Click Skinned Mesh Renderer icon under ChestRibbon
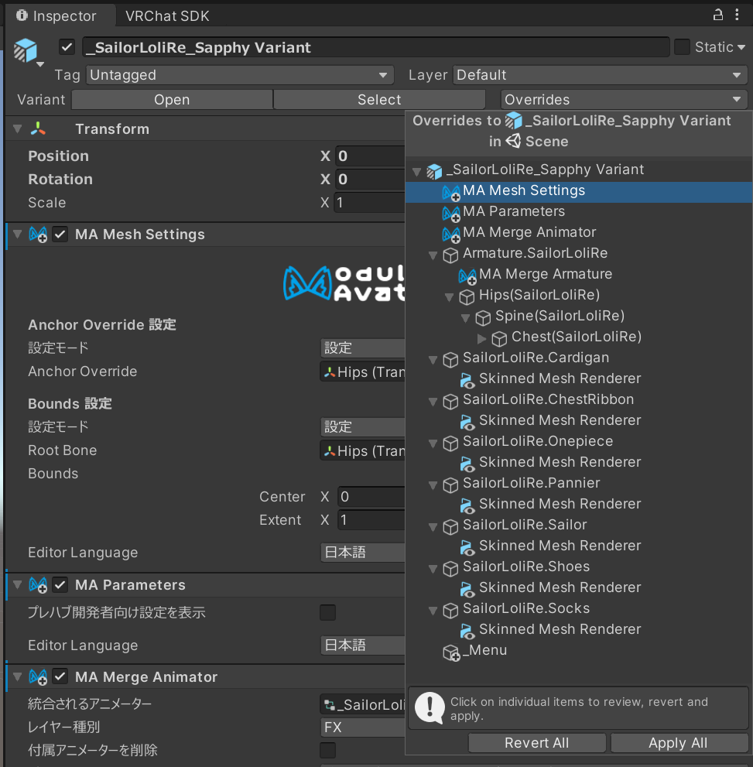This screenshot has width=753, height=767. pos(467,422)
